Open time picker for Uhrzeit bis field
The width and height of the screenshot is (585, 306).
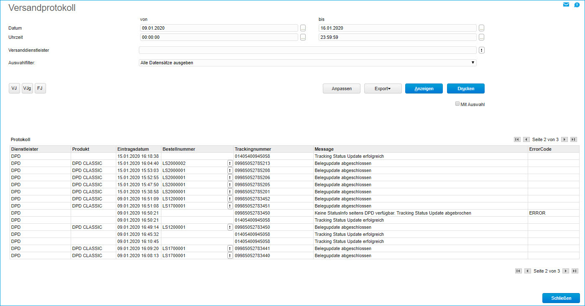click(482, 37)
